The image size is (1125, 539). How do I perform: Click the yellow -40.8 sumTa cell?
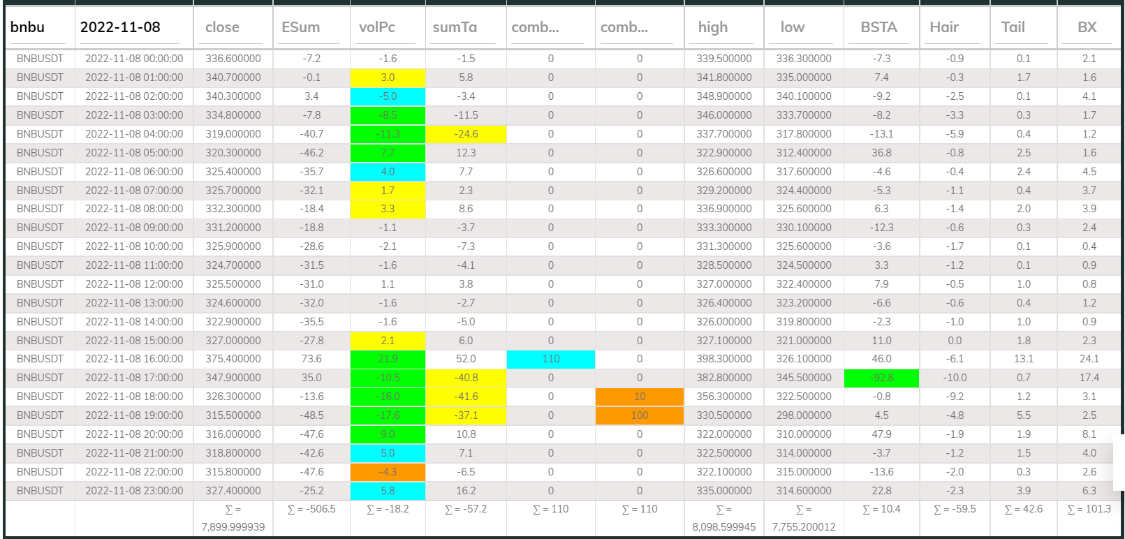pos(466,378)
